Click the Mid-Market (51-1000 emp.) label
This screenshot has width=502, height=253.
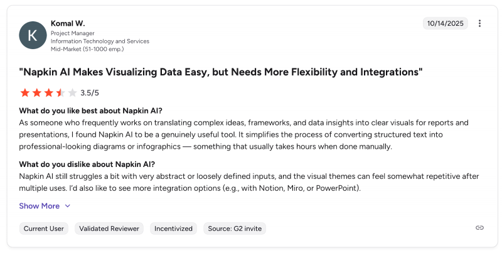[87, 48]
